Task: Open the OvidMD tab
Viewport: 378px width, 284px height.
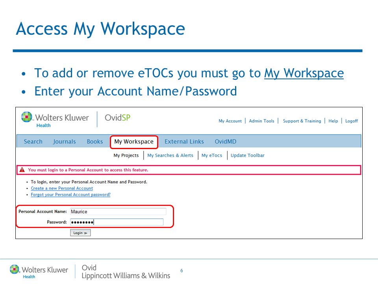Action: click(x=225, y=142)
